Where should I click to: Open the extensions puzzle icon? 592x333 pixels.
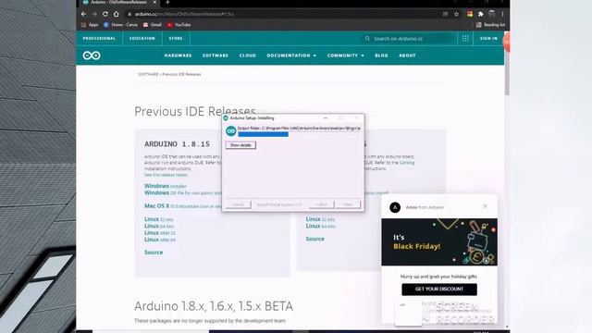(481, 14)
